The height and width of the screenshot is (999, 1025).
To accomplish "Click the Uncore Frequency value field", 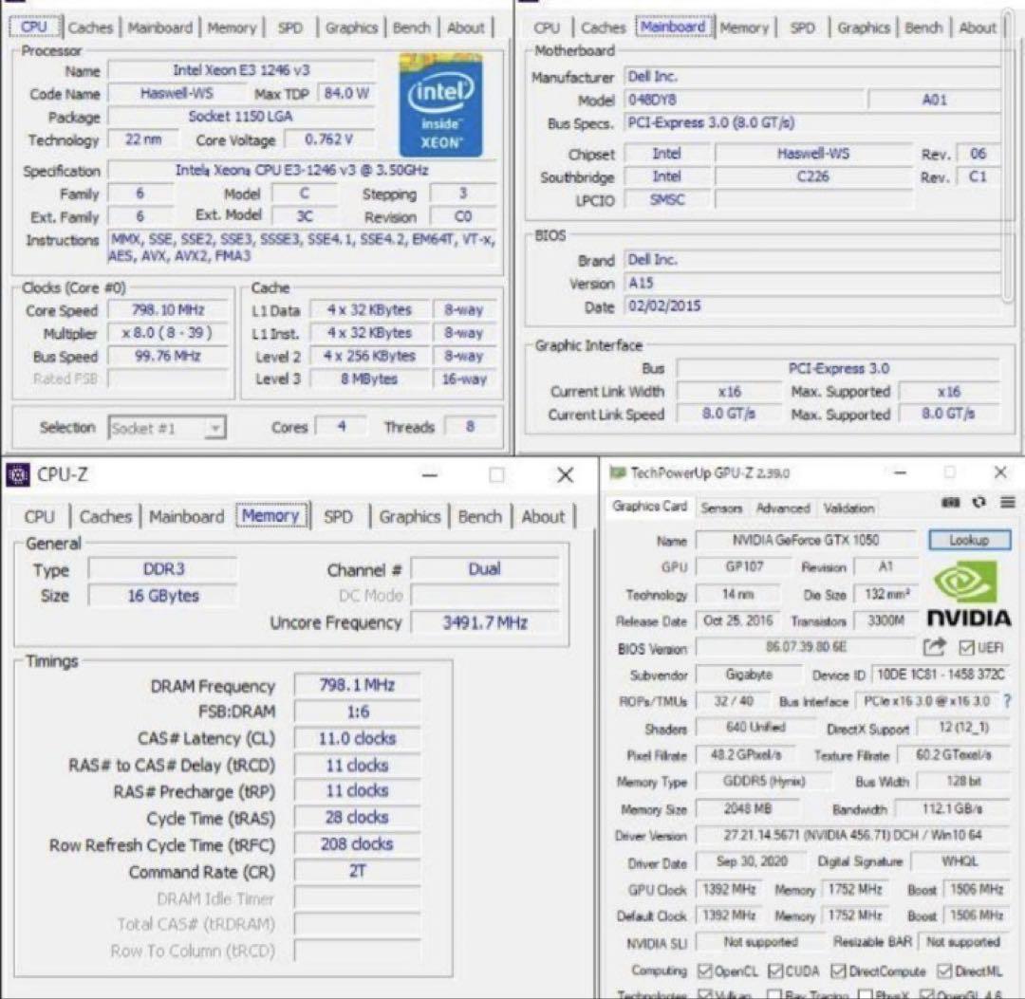I will 485,623.
